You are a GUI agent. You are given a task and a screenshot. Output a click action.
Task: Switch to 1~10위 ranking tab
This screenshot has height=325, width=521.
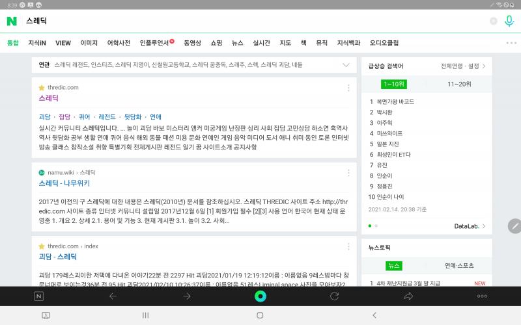point(394,84)
